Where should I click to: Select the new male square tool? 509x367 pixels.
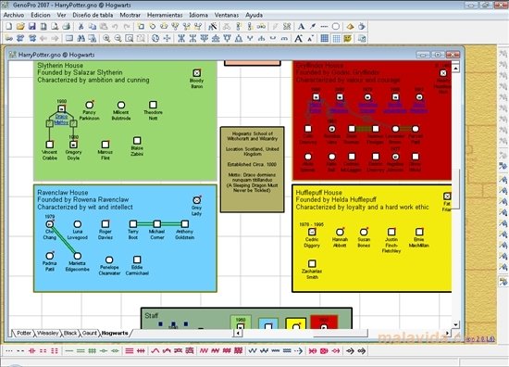pos(141,26)
